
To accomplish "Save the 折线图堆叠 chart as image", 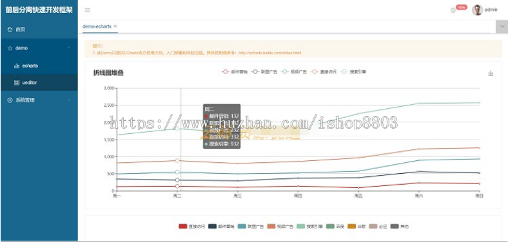I will pyautogui.click(x=491, y=73).
